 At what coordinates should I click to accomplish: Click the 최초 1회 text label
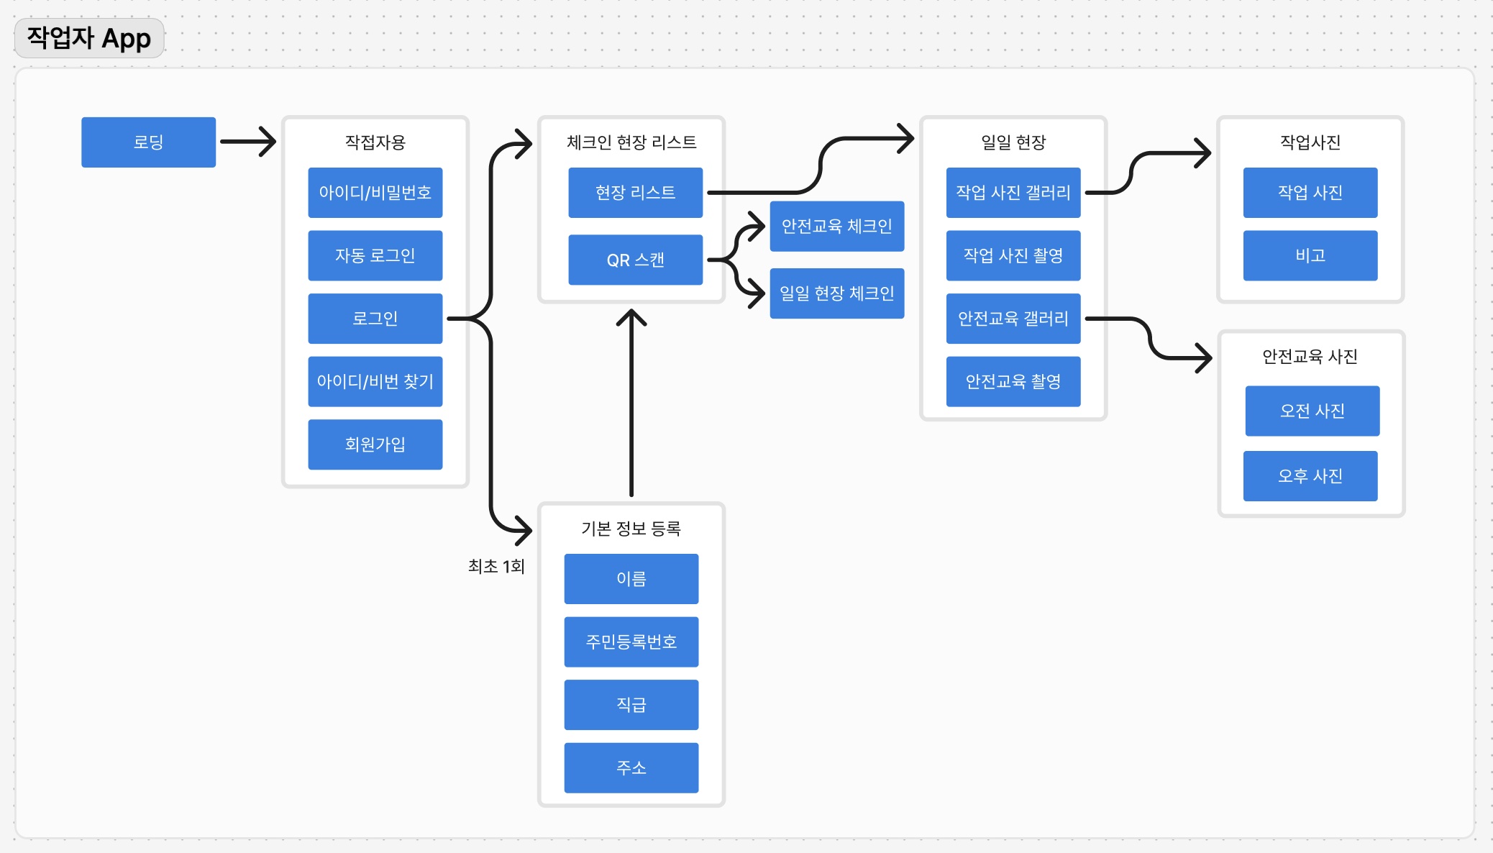pyautogui.click(x=496, y=567)
